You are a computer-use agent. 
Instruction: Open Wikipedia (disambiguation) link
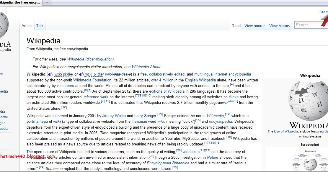point(91,59)
